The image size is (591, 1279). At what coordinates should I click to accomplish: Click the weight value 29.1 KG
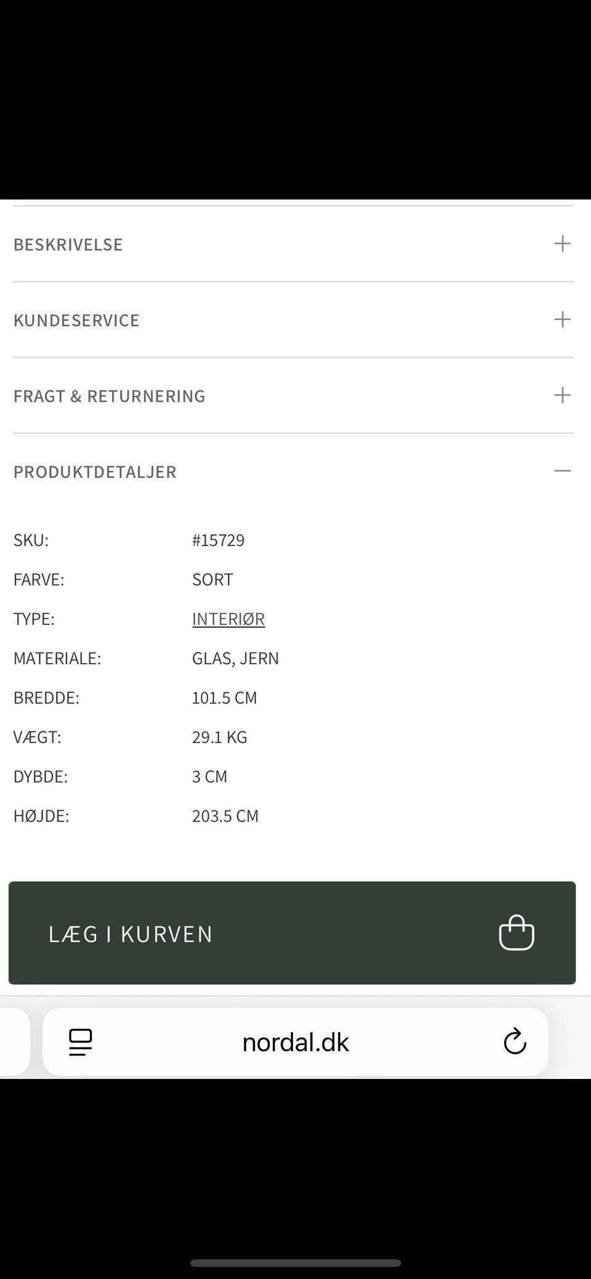pyautogui.click(x=219, y=737)
